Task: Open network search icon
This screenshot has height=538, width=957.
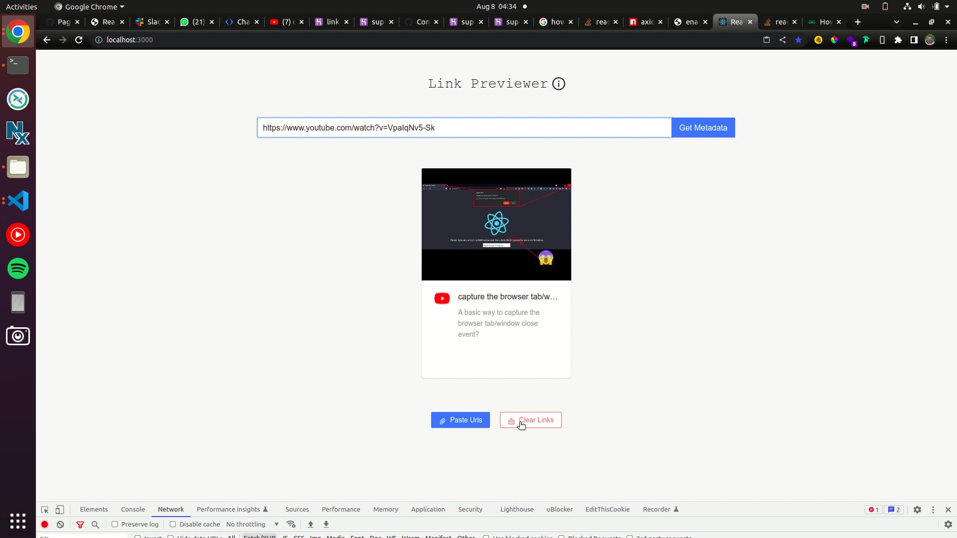Action: tap(95, 525)
